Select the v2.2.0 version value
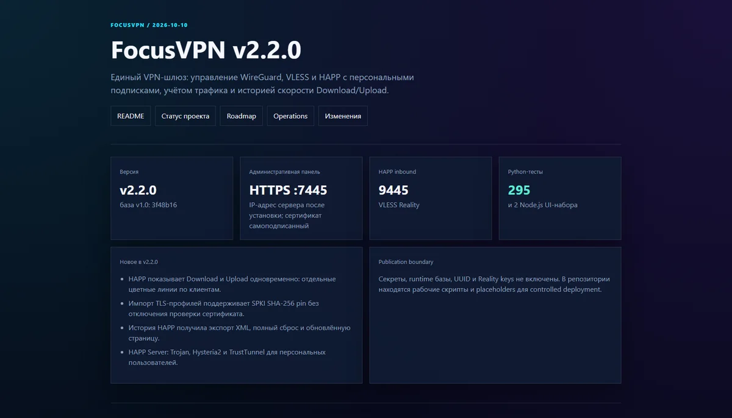 pos(138,190)
